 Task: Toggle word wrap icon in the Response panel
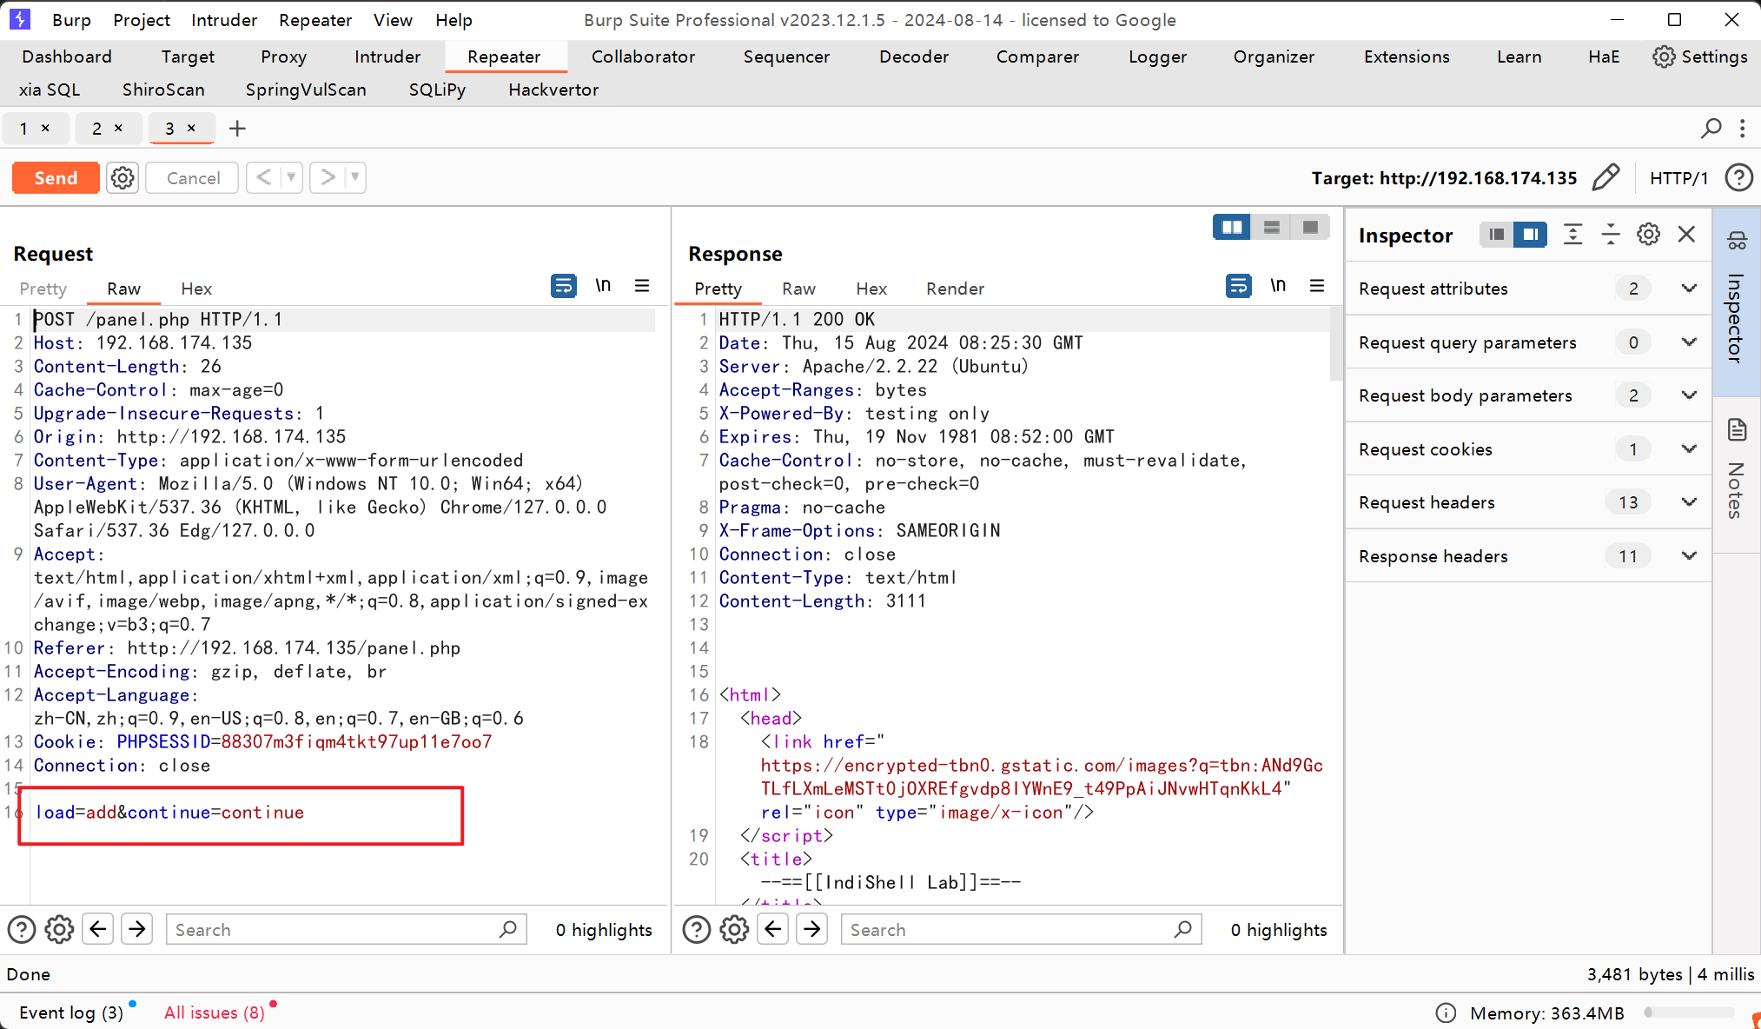[1239, 285]
